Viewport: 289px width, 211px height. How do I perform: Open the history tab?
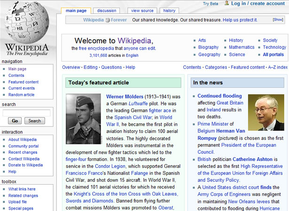click(169, 11)
